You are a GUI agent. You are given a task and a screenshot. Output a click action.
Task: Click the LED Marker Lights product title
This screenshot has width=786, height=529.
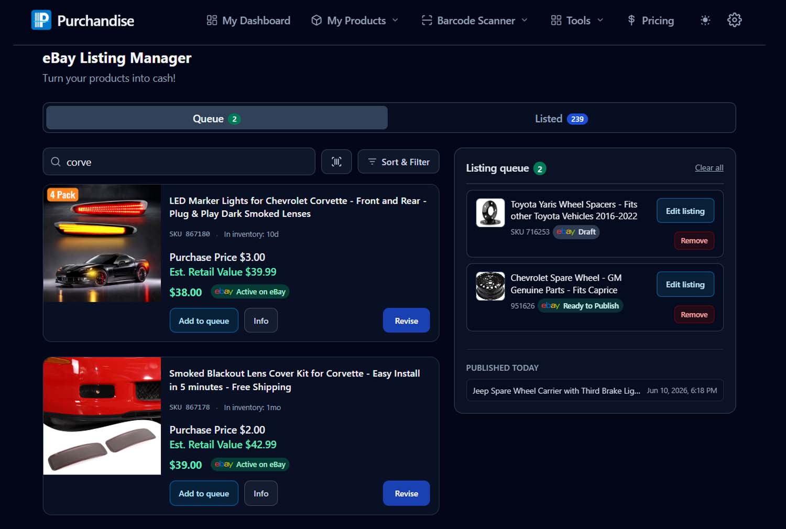[x=298, y=207]
